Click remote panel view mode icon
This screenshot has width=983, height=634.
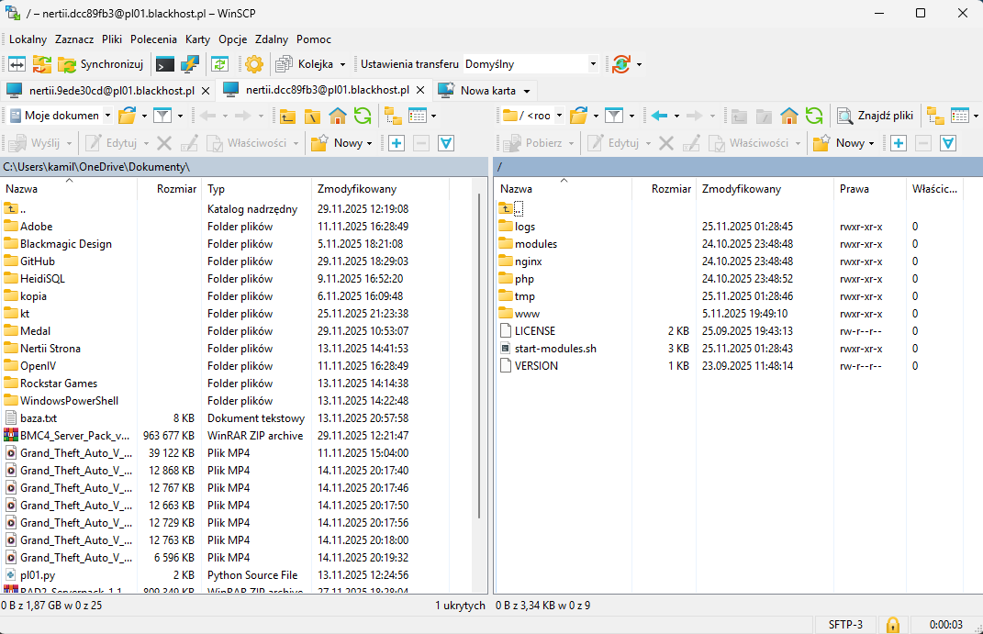tap(960, 116)
